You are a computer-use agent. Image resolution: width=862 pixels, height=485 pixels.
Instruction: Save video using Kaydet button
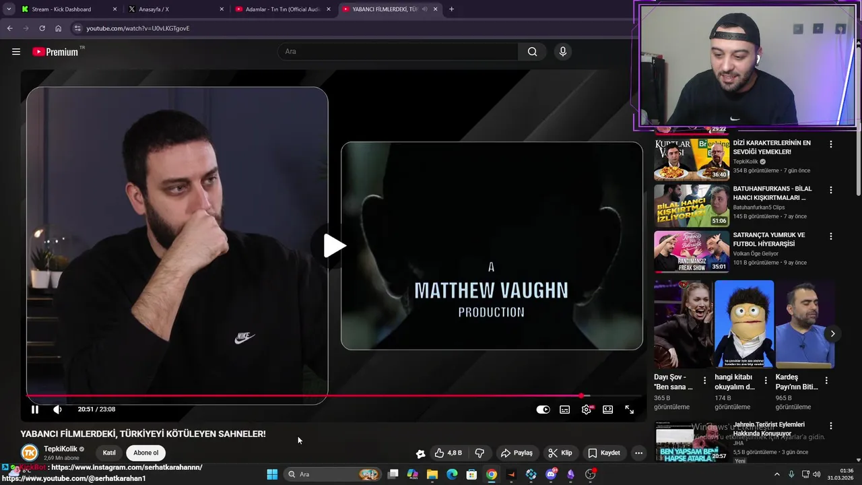tap(604, 453)
